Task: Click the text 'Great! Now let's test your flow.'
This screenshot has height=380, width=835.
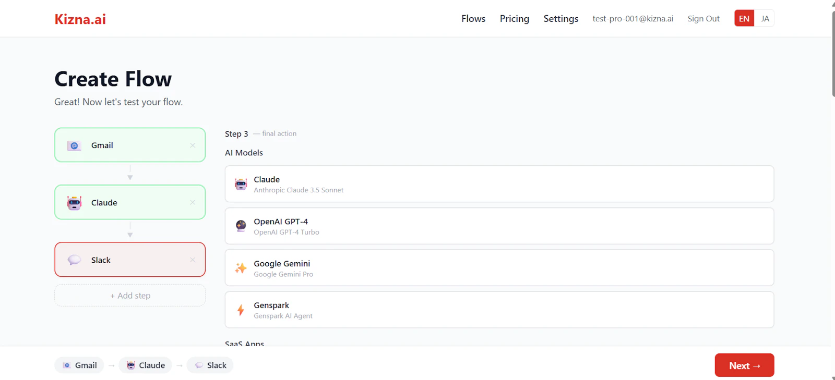Action: coord(118,102)
